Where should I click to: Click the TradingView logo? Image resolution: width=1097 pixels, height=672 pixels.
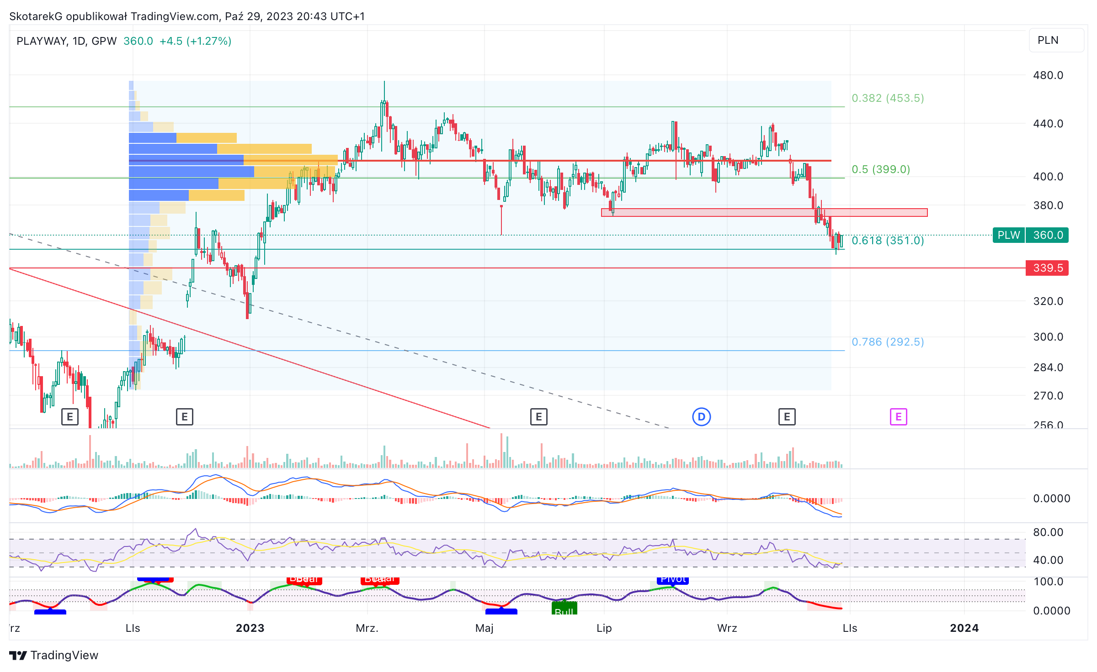tap(54, 655)
